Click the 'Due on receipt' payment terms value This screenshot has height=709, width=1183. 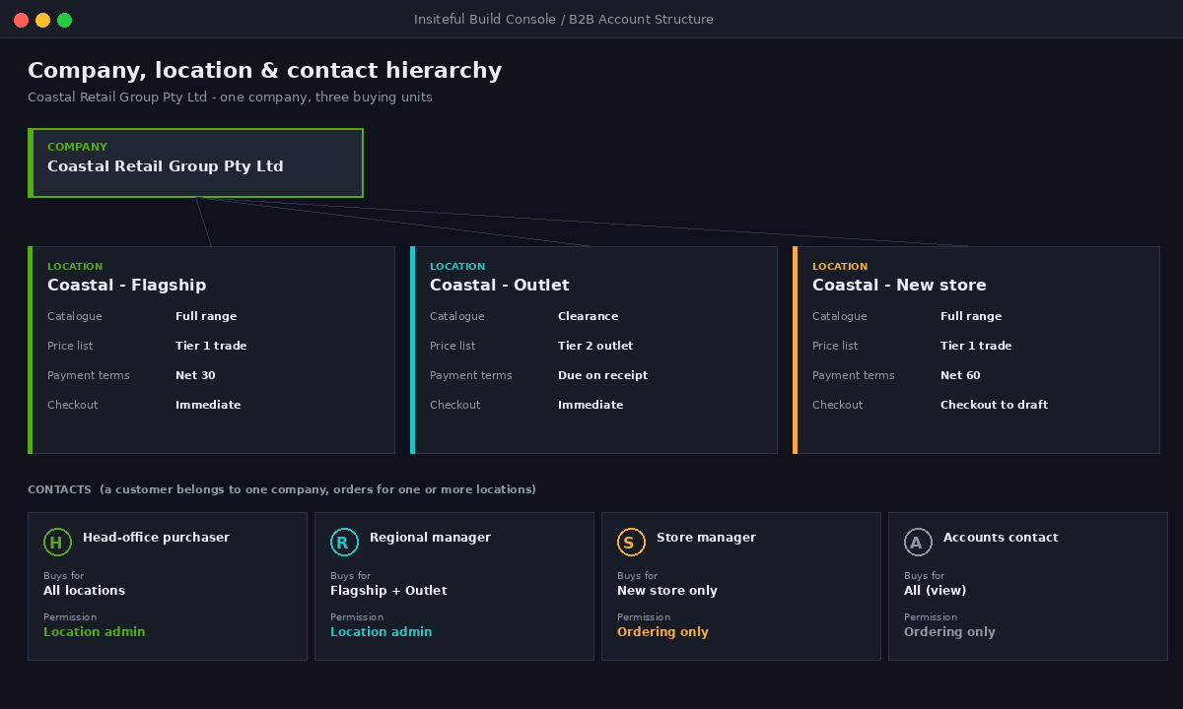[602, 375]
